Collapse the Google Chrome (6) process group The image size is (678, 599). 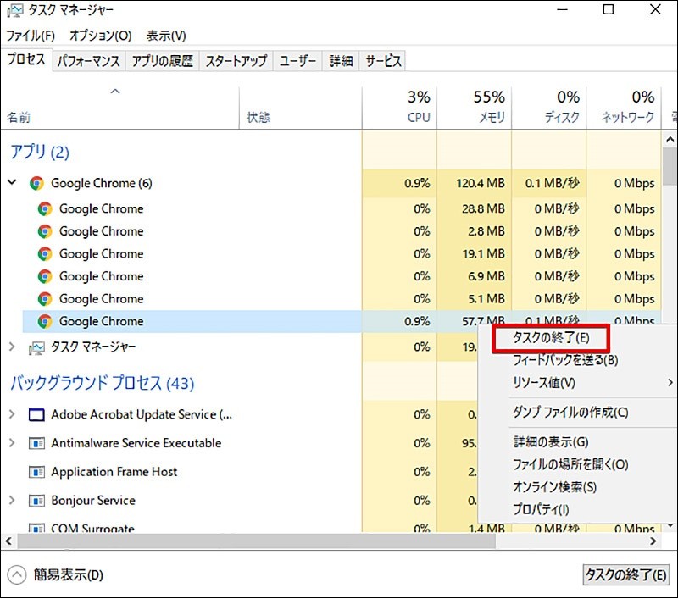point(12,183)
